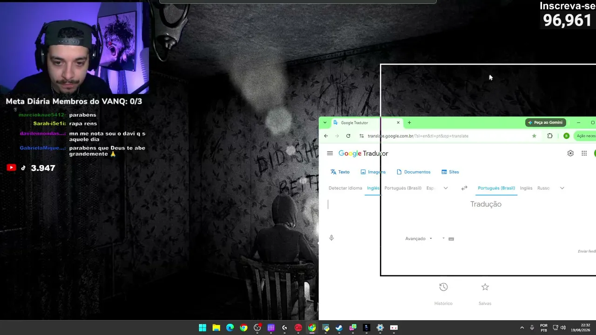Select Russo as target language

[543, 188]
